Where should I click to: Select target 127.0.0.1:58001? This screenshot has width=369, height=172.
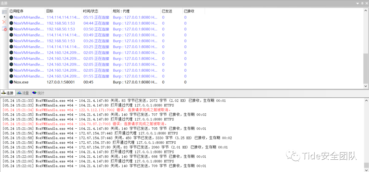(61, 82)
